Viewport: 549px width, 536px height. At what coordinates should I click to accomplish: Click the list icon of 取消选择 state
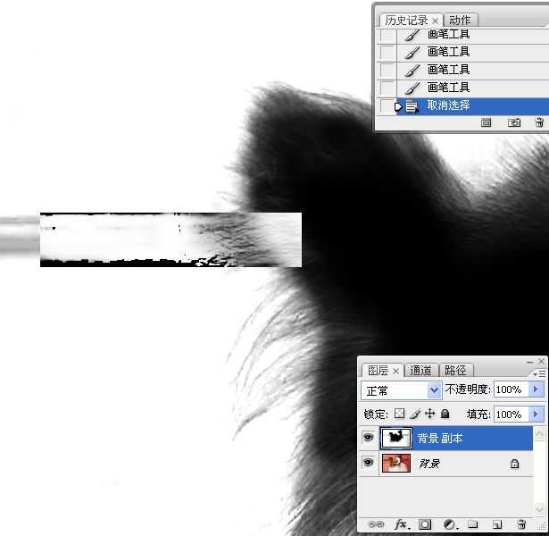pos(412,107)
